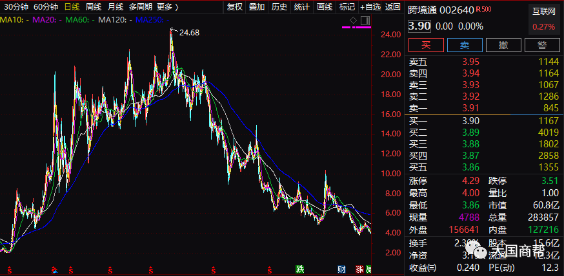Select the 卖二 price 3.92

pyautogui.click(x=471, y=97)
